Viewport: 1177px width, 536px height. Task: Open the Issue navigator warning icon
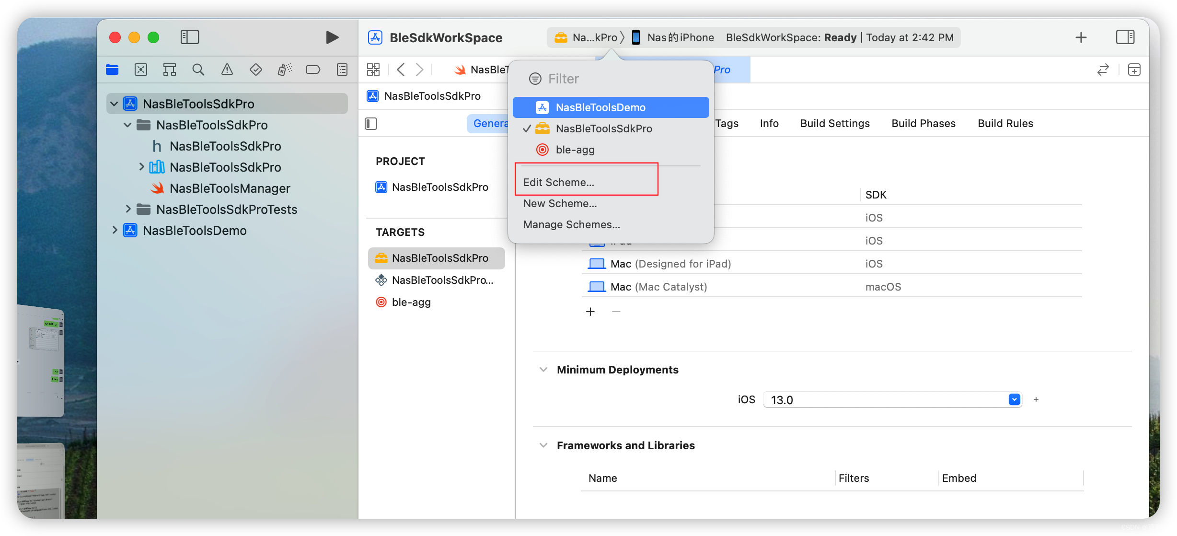point(227,70)
